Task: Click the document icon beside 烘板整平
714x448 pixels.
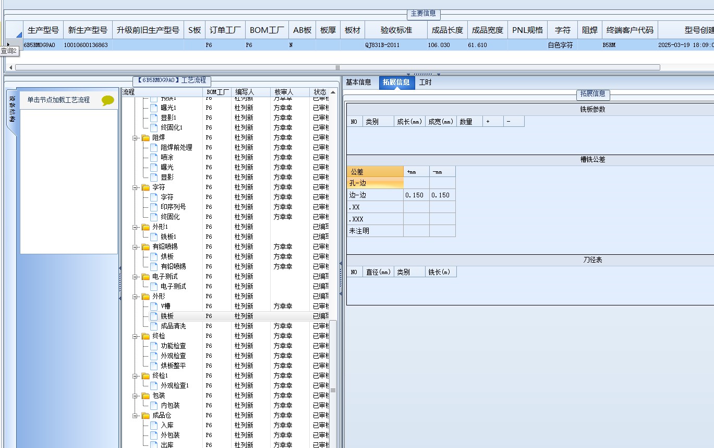Action: tap(154, 366)
